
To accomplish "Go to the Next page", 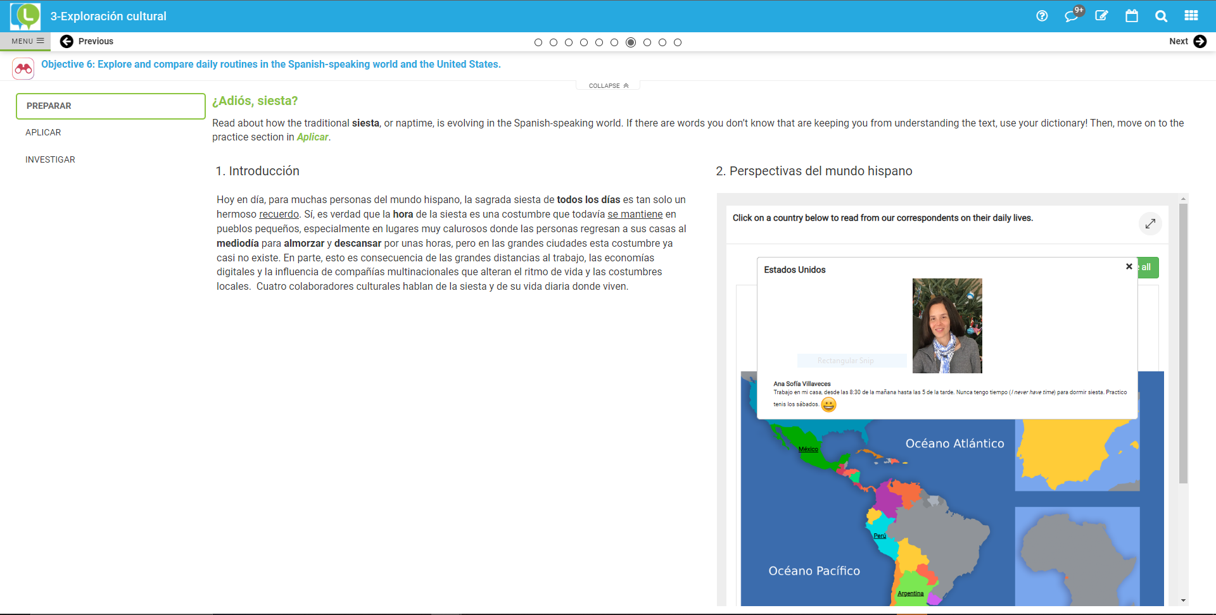I will pyautogui.click(x=1187, y=41).
